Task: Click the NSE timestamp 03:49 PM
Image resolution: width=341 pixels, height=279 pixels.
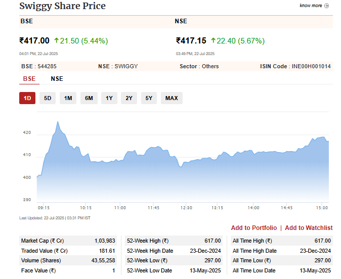Action: click(x=195, y=54)
